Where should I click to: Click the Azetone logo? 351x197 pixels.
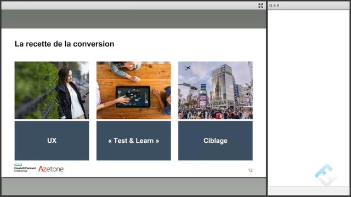pyautogui.click(x=51, y=169)
